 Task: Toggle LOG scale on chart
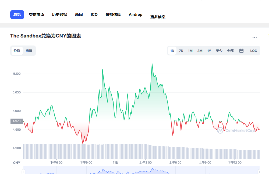[254, 51]
